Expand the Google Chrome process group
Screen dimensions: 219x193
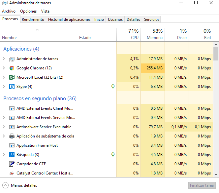(4, 68)
